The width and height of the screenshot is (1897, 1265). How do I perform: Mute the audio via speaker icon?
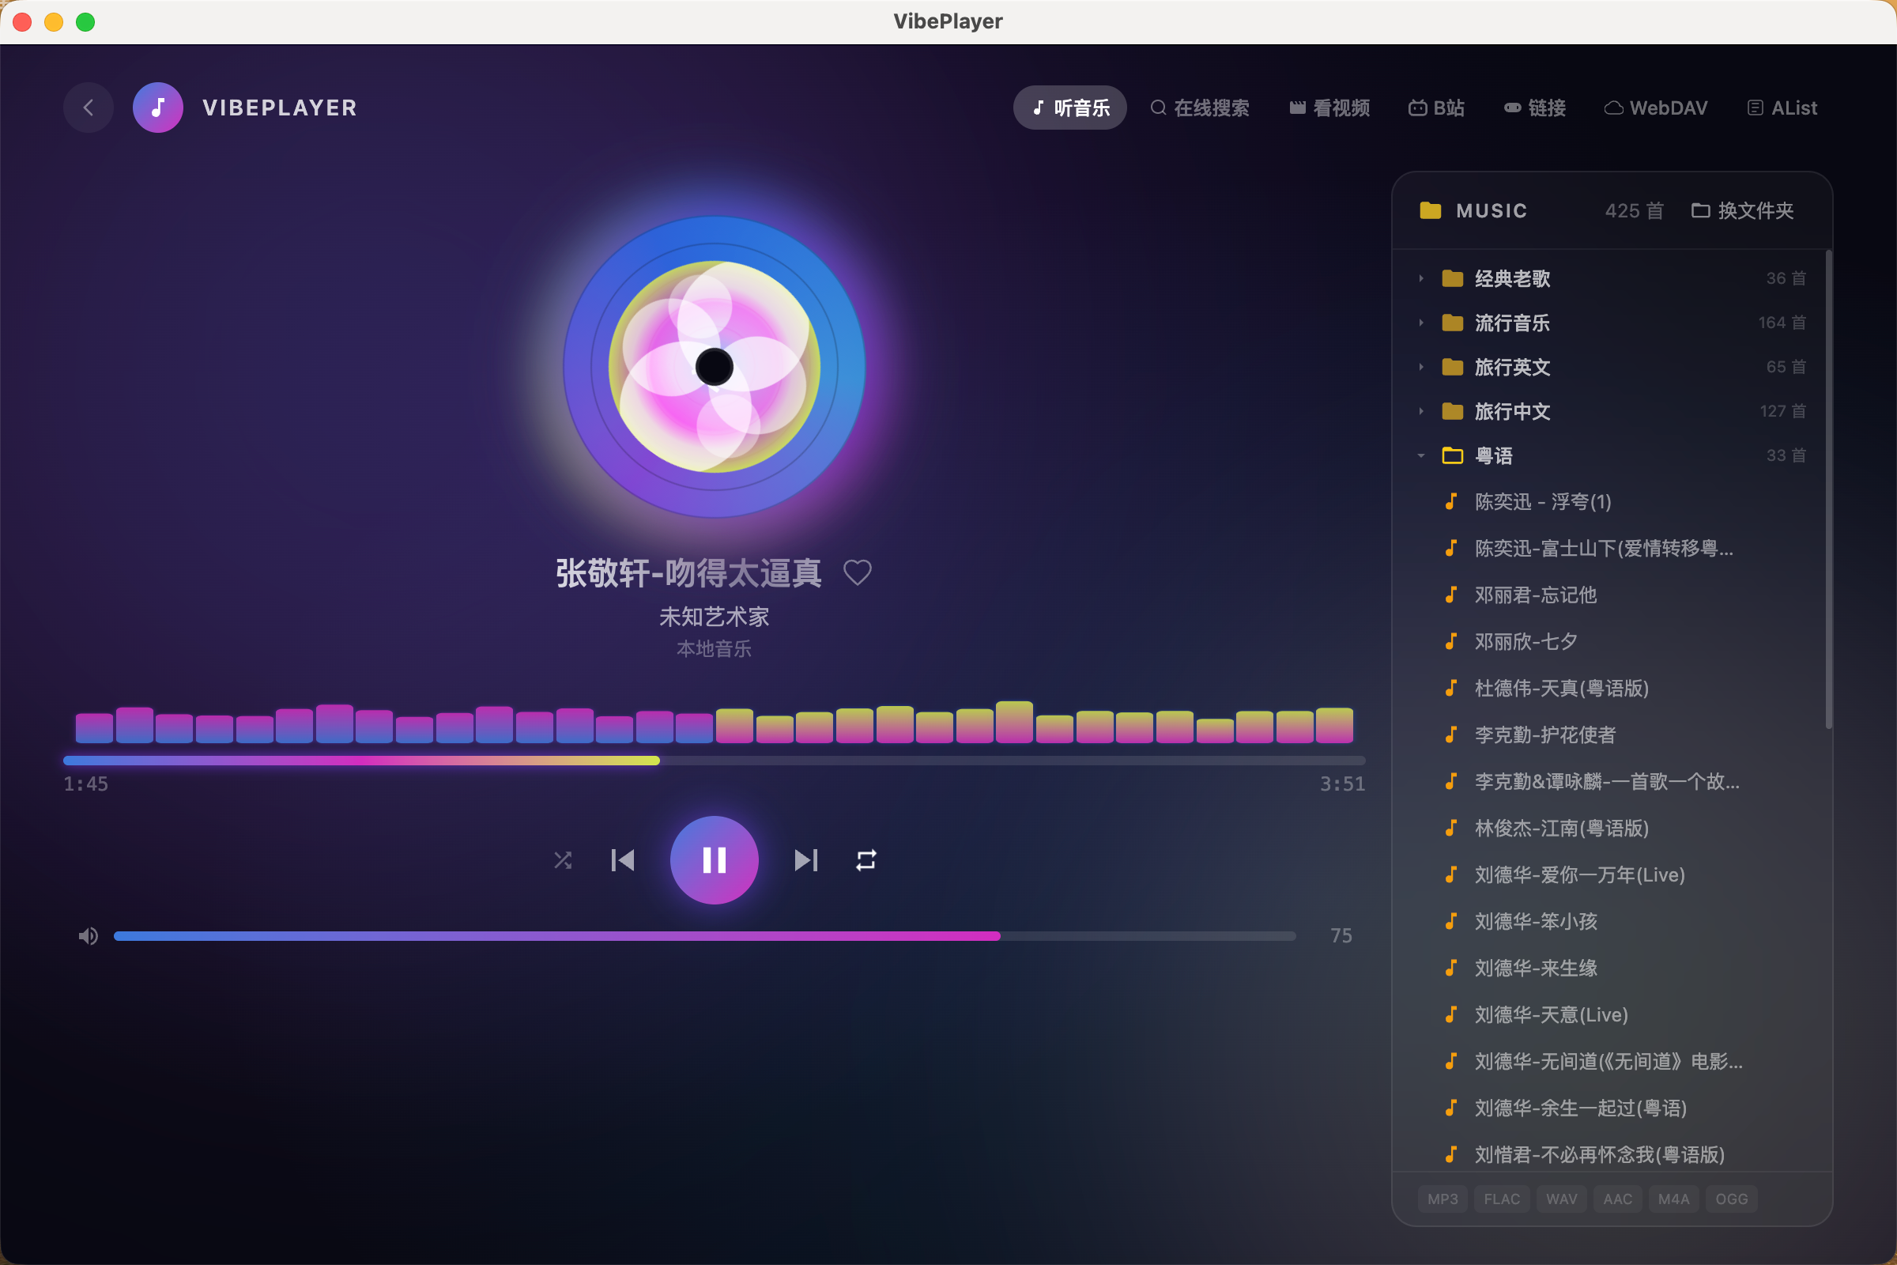click(x=88, y=936)
